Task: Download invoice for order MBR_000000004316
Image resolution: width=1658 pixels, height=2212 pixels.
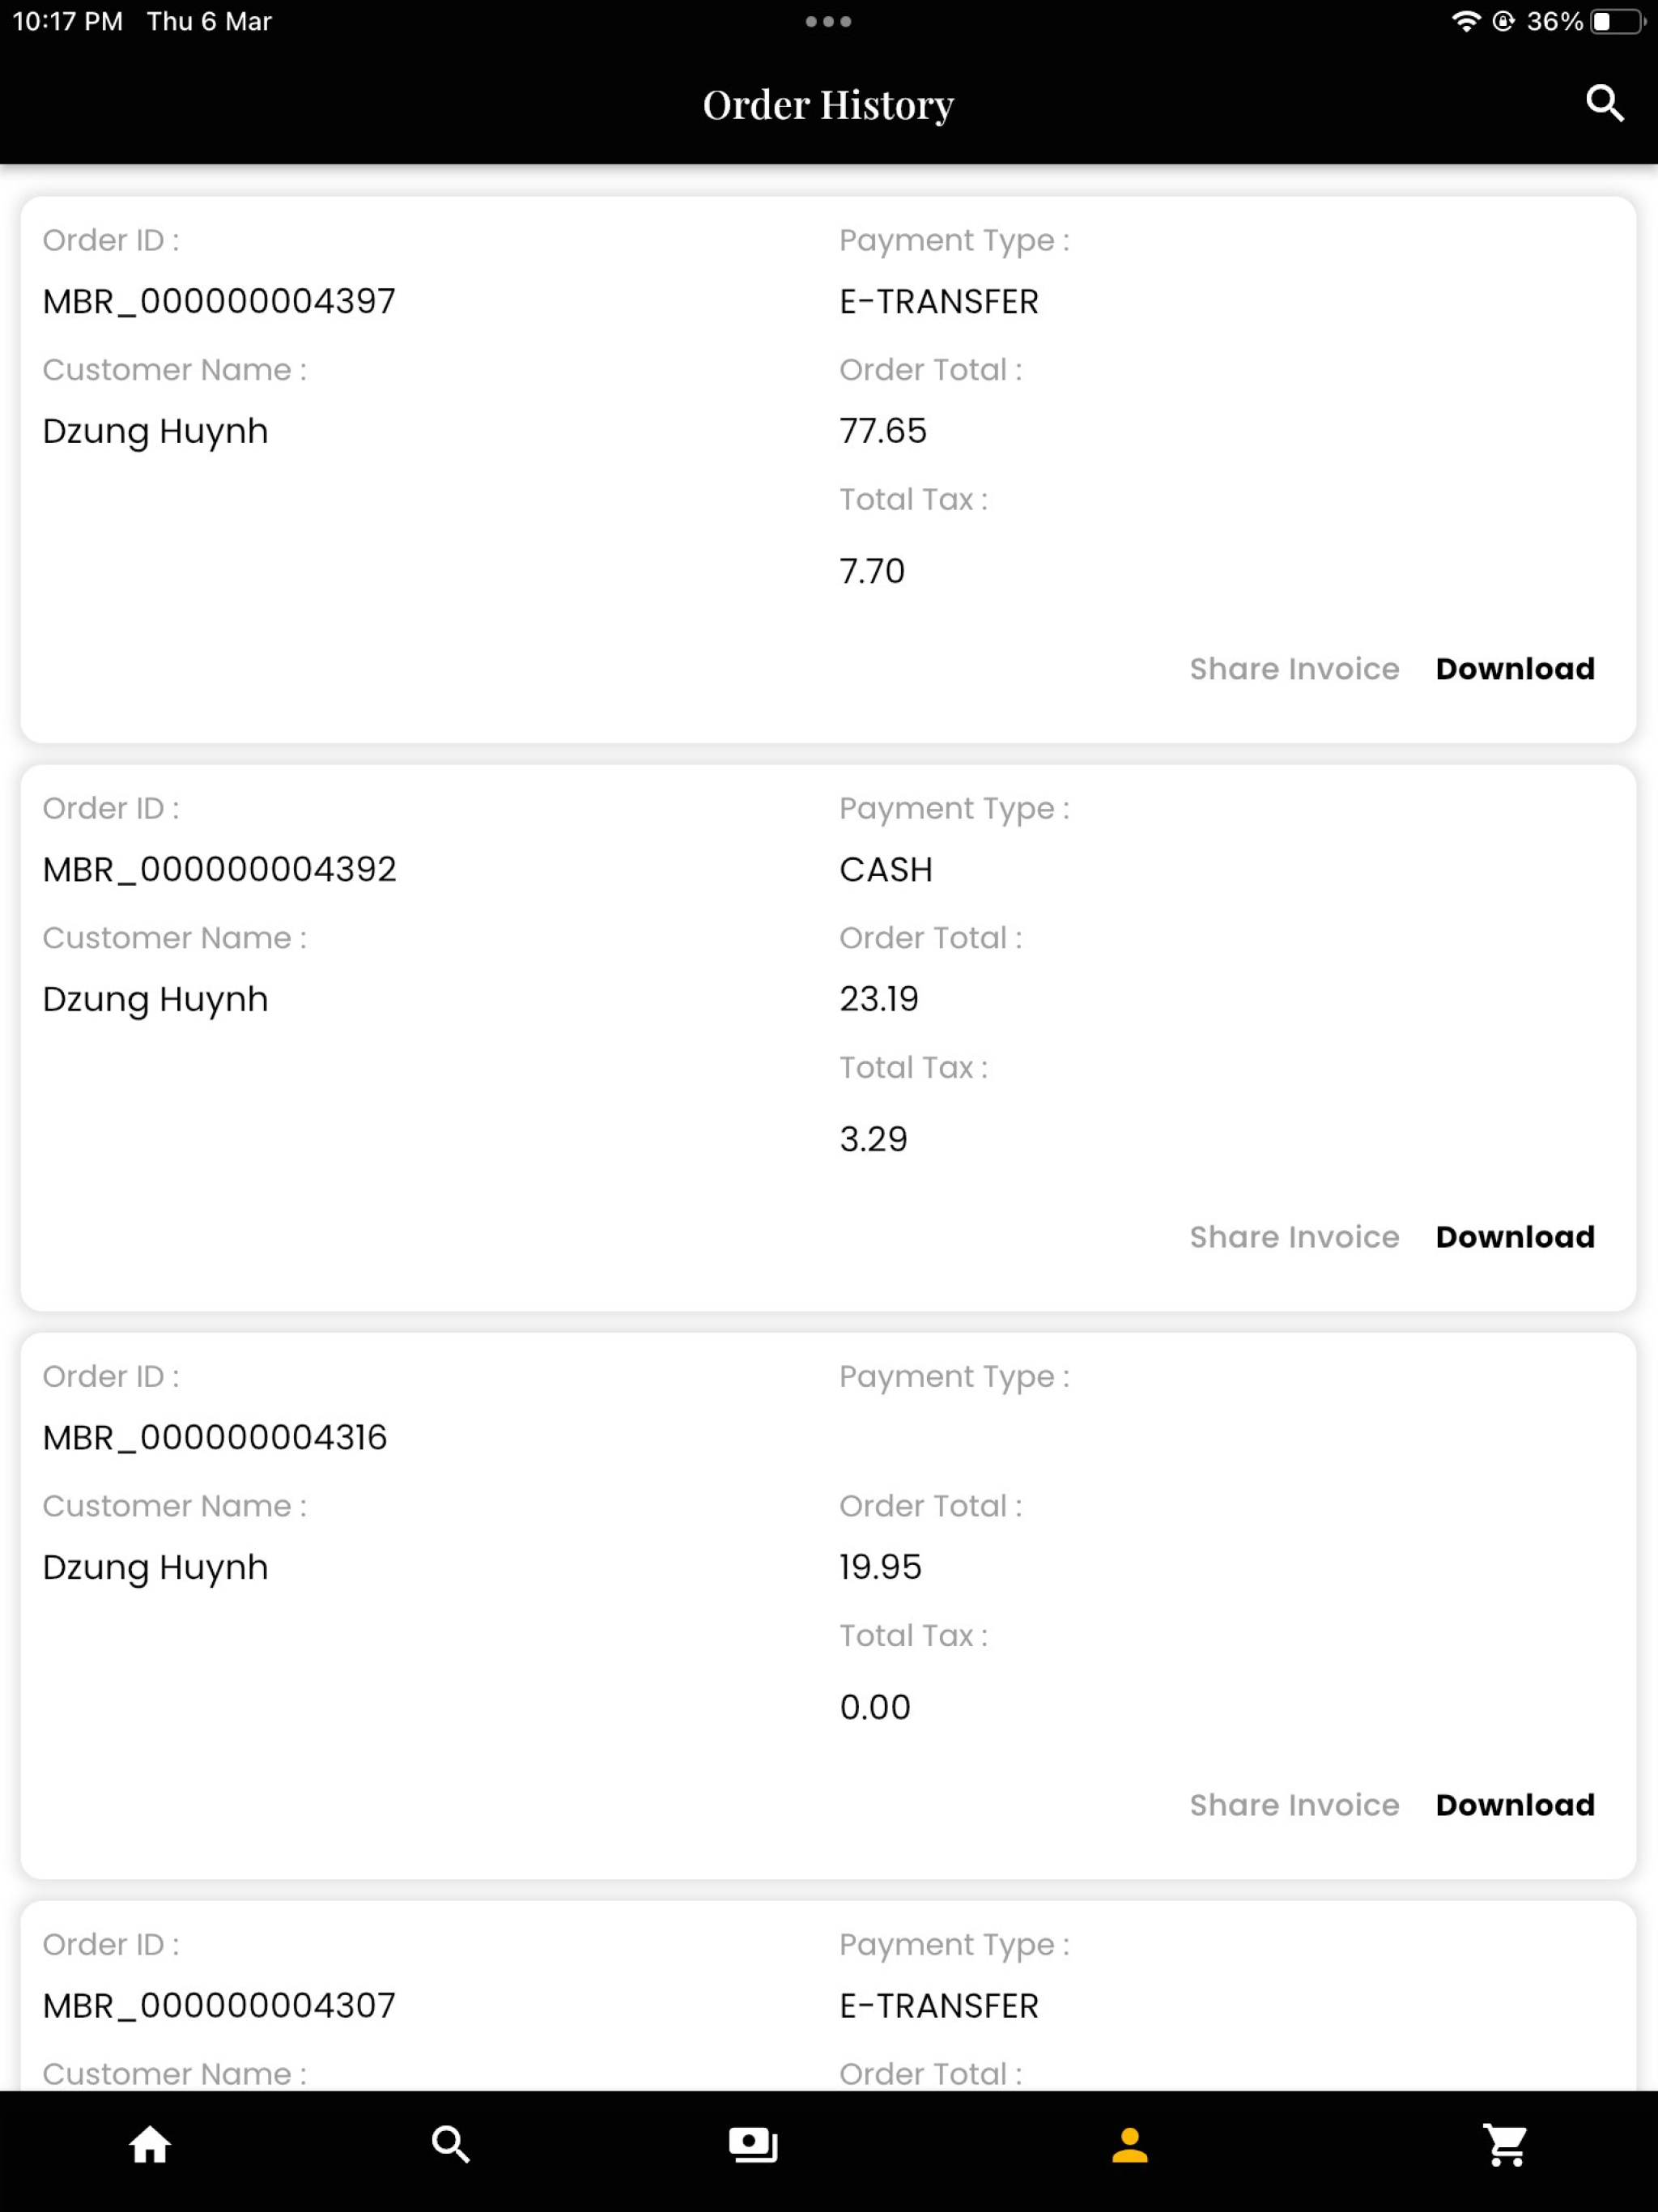Action: tap(1515, 1805)
